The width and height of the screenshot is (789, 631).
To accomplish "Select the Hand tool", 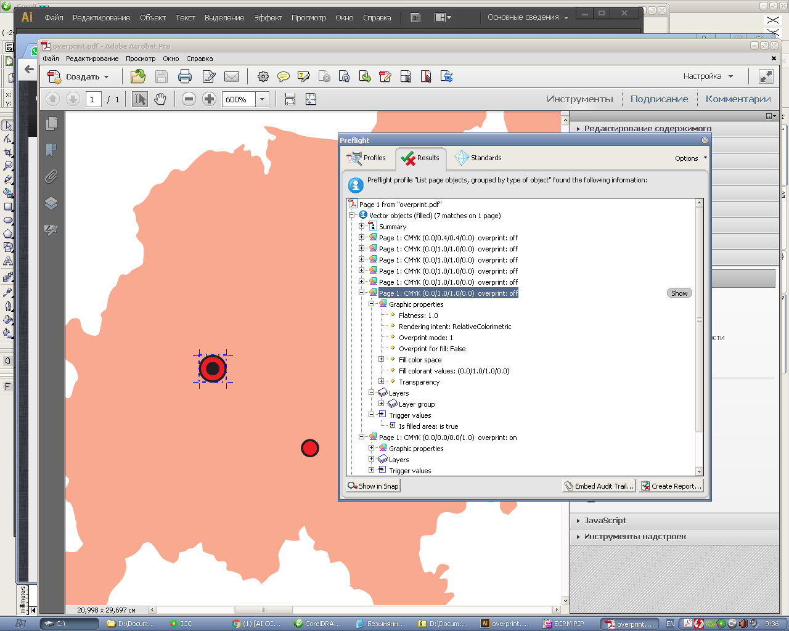I will point(160,99).
